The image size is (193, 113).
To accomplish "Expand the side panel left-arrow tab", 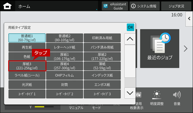I will coord(189,19).
